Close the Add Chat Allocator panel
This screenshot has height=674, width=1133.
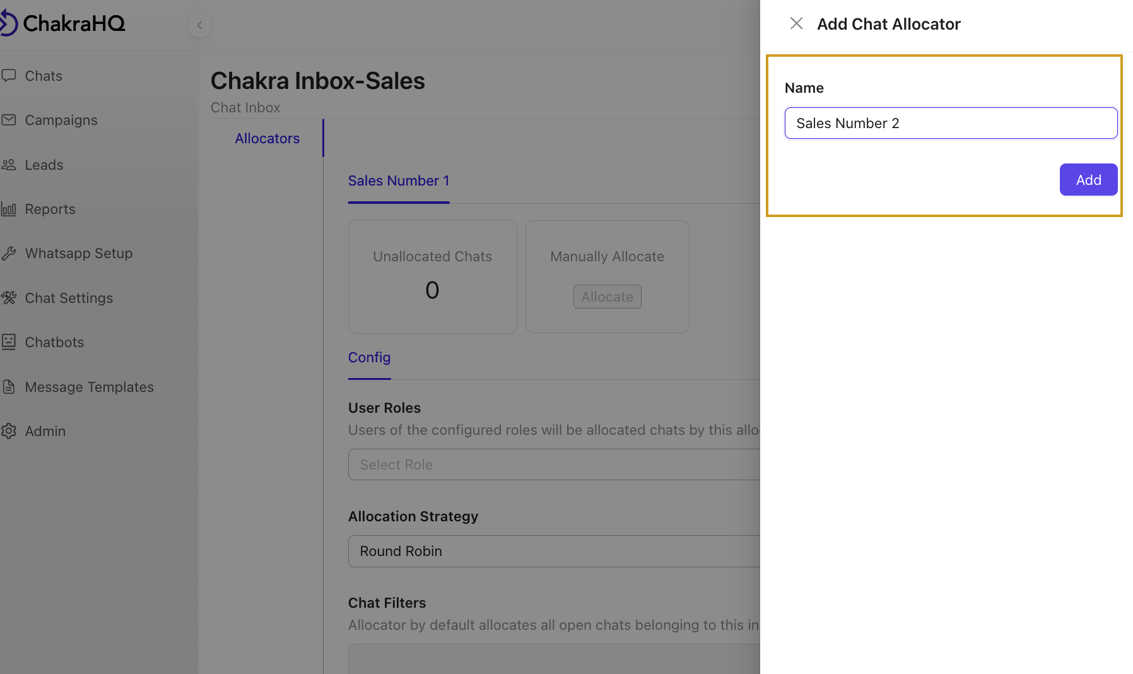click(x=796, y=24)
